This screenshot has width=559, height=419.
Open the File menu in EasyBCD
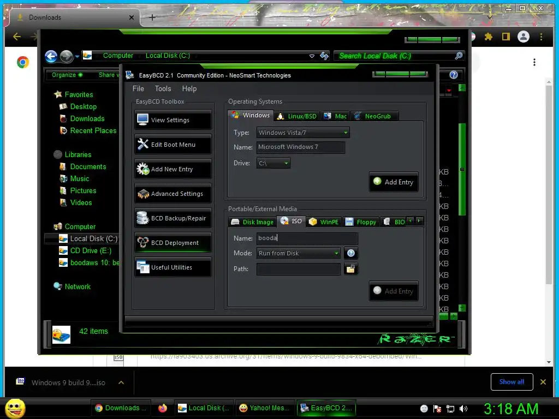click(x=138, y=88)
